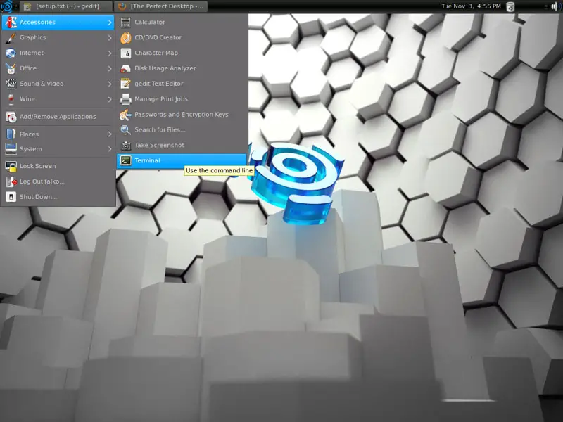Click the gedit Text Editor label
563x422 pixels.
pos(159,84)
